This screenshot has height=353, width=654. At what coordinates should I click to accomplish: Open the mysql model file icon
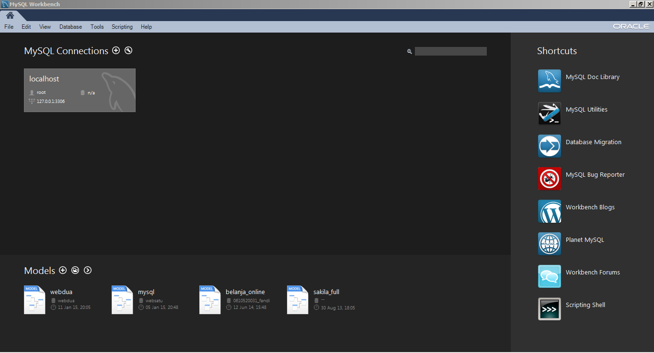[x=122, y=300]
